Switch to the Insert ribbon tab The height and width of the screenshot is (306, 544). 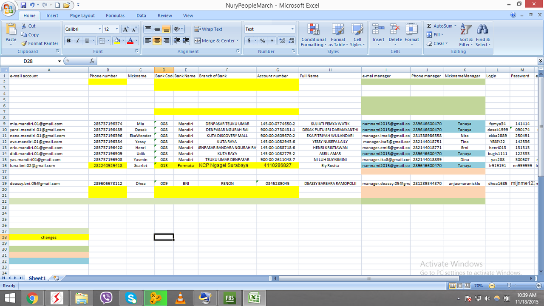tap(53, 16)
